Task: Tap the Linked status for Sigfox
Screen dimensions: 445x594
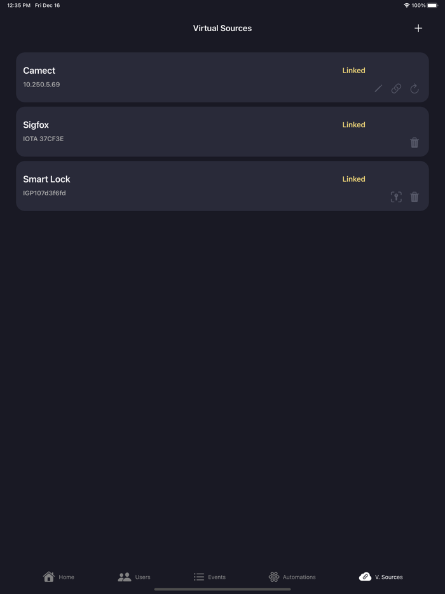Action: (x=353, y=125)
